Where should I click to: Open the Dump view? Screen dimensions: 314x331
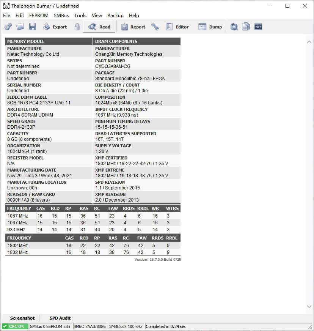click(210, 27)
